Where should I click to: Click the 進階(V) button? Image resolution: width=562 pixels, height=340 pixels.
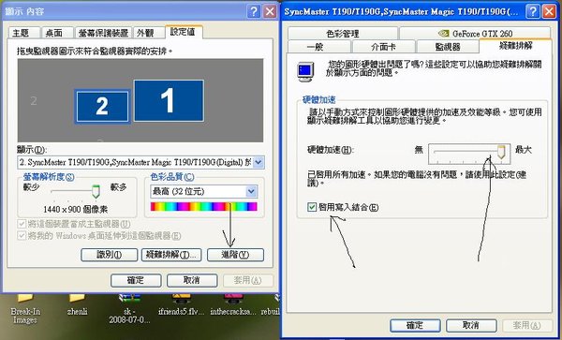[235, 255]
